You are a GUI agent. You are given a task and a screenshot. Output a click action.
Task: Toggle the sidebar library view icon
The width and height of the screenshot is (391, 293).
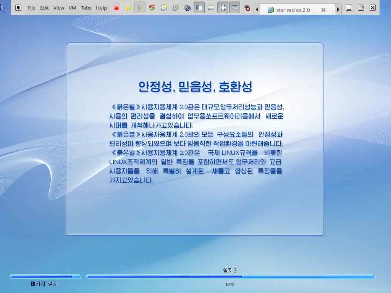coord(199,8)
